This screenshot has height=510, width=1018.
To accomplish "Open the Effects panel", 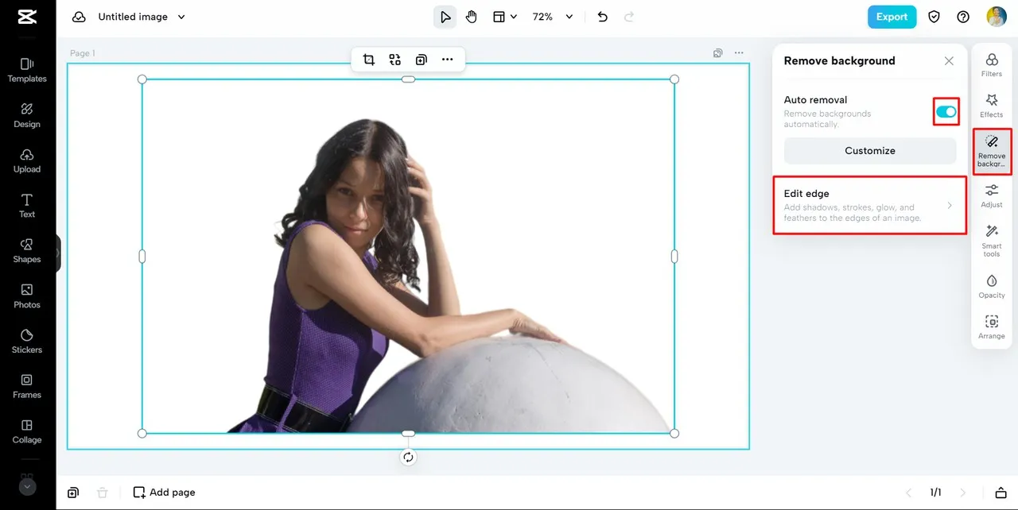I will (x=991, y=106).
